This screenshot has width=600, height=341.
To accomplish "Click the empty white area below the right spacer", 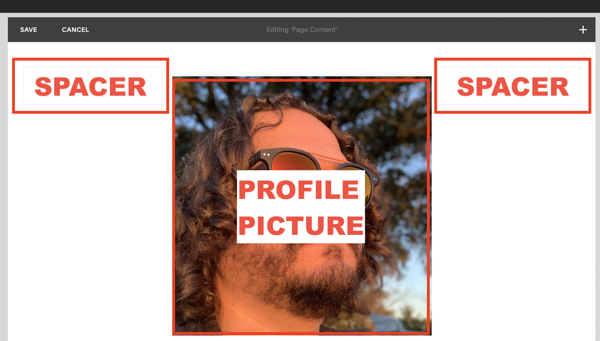I will 513,225.
